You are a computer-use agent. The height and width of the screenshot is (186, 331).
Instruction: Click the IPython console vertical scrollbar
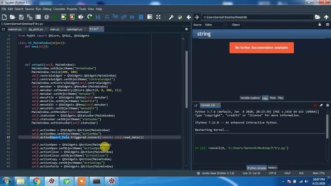point(327,127)
